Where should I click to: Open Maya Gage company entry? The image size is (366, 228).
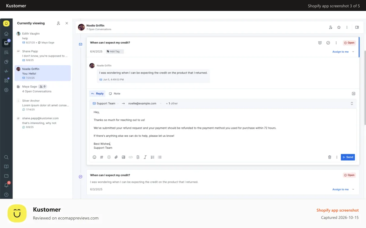coord(43,89)
